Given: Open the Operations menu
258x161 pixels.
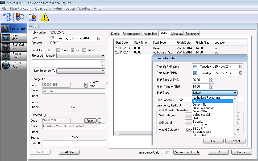Looking at the screenshot, I should tap(43, 9).
